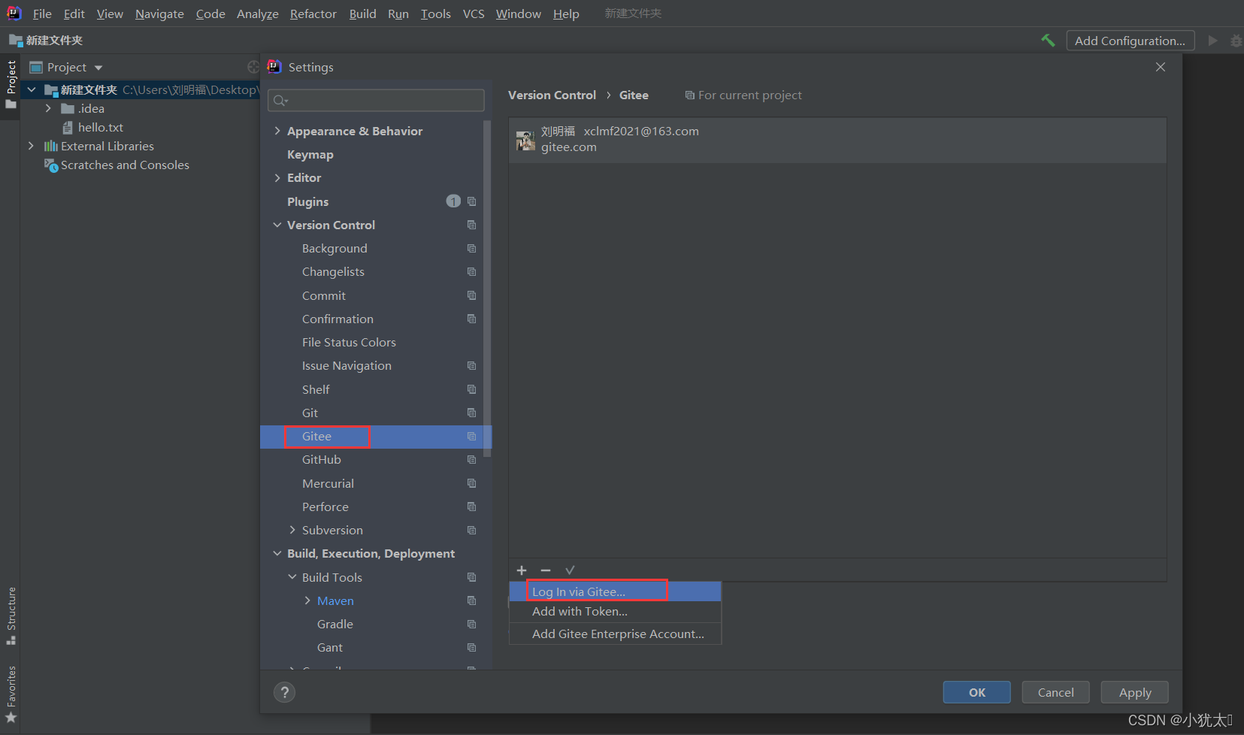Select Issue Navigation settings page
The width and height of the screenshot is (1244, 735).
347,366
